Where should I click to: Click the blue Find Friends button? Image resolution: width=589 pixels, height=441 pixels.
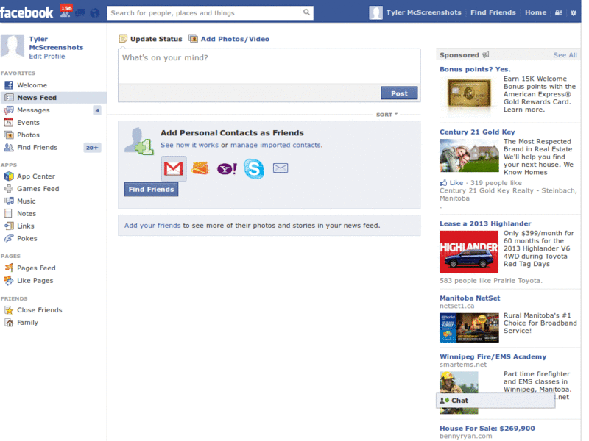(x=151, y=190)
